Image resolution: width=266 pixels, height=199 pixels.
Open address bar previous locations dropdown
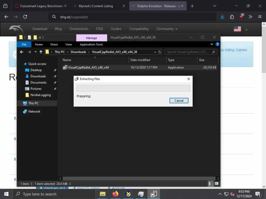pos(155,52)
